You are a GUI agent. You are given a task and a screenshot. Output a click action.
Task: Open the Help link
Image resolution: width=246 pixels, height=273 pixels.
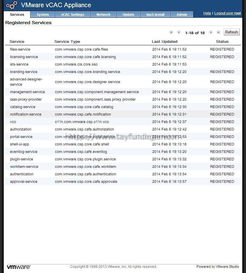coord(207,13)
